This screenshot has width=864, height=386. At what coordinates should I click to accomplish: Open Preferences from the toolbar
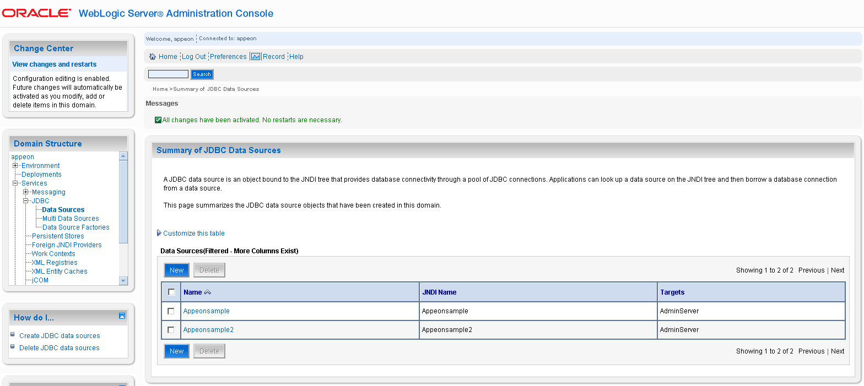[x=228, y=57]
